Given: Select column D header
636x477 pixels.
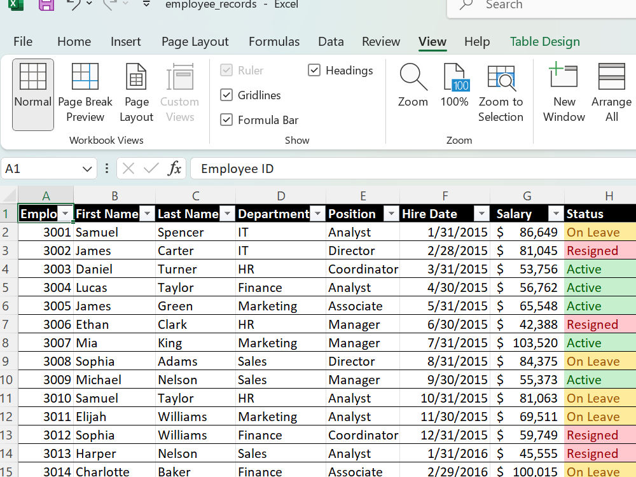Looking at the screenshot, I should (x=280, y=195).
